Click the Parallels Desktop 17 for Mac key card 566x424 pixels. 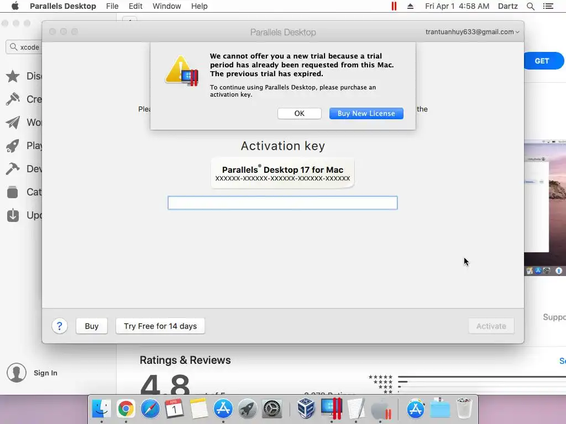[282, 173]
